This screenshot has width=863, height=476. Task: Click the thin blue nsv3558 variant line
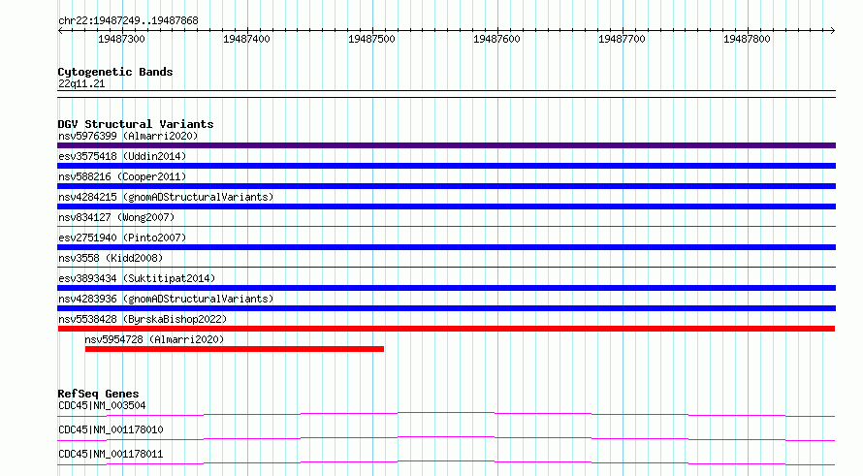446,267
